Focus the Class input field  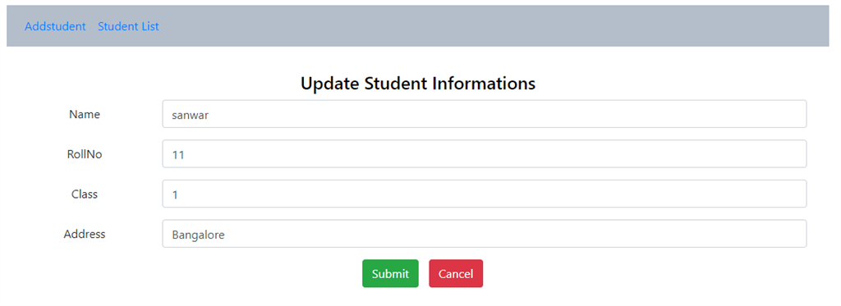(485, 194)
